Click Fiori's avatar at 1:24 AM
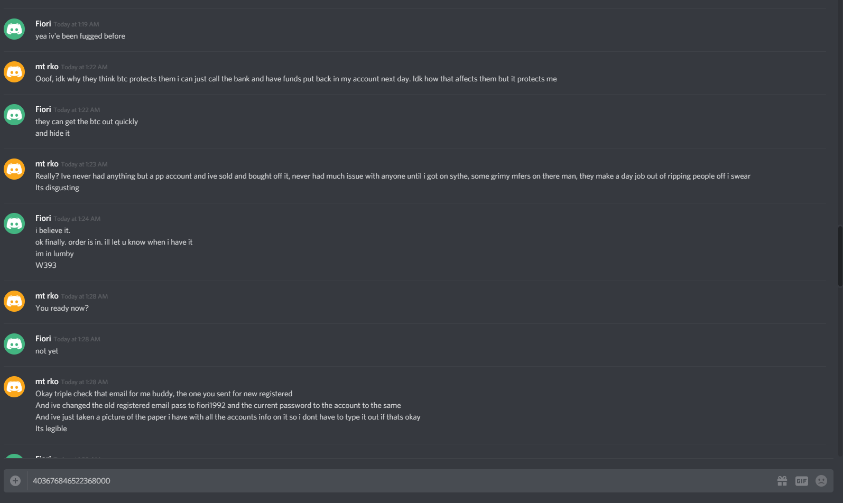The height and width of the screenshot is (503, 843). tap(14, 223)
